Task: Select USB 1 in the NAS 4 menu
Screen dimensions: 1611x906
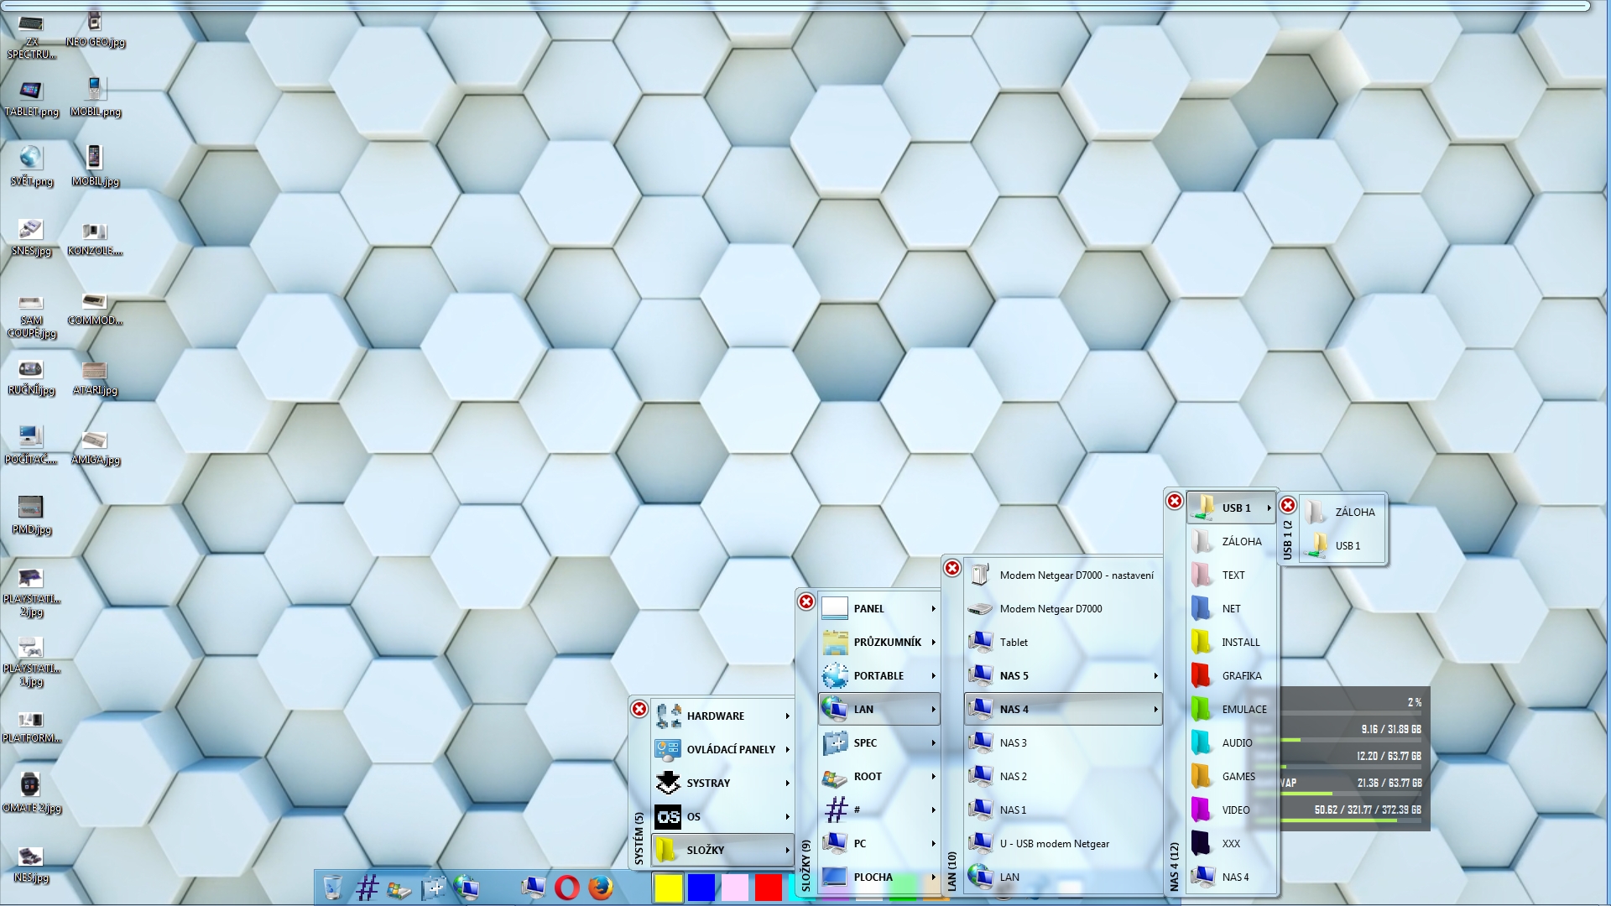Action: (x=1230, y=508)
